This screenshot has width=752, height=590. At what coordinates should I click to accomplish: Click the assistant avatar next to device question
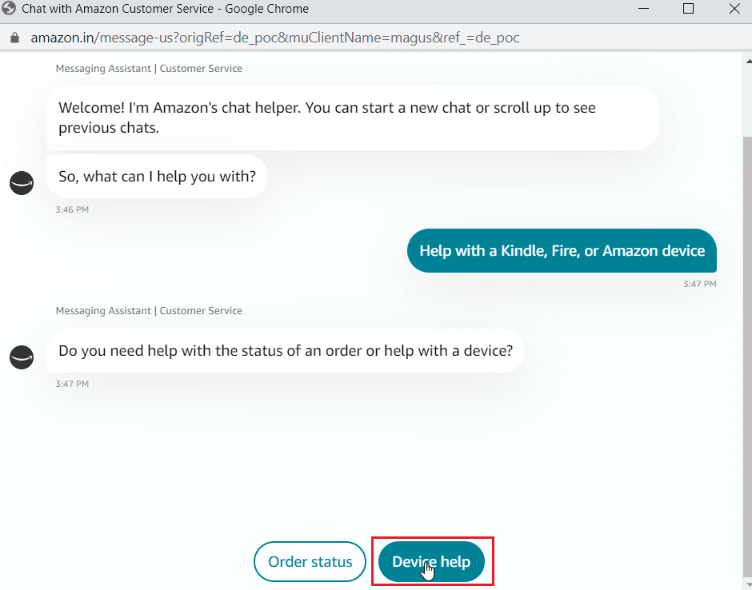[x=21, y=357]
